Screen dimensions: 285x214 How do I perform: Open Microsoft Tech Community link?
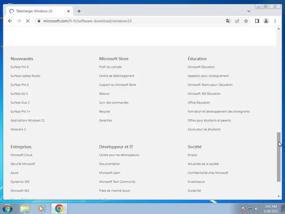[117, 182]
